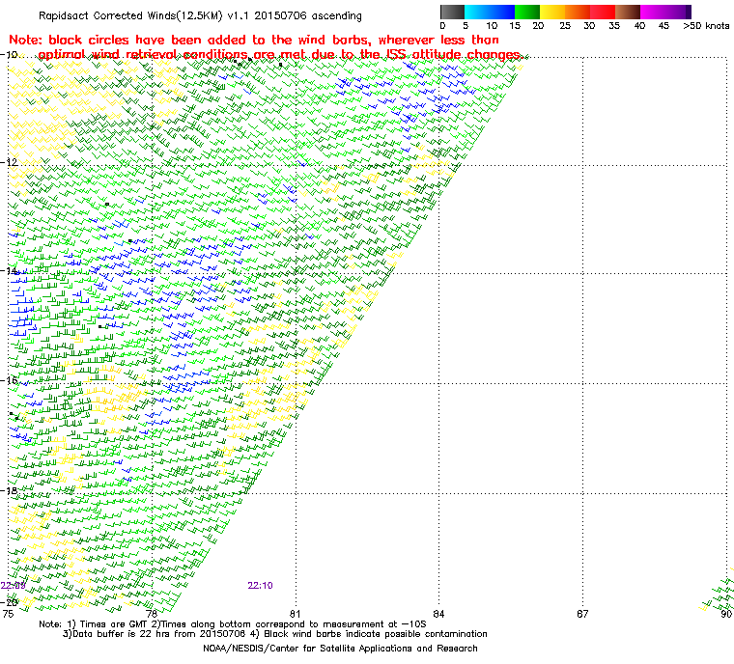The width and height of the screenshot is (734, 664).
Task: Click the yellow 20-25 knots legend swatch
Action: point(552,12)
